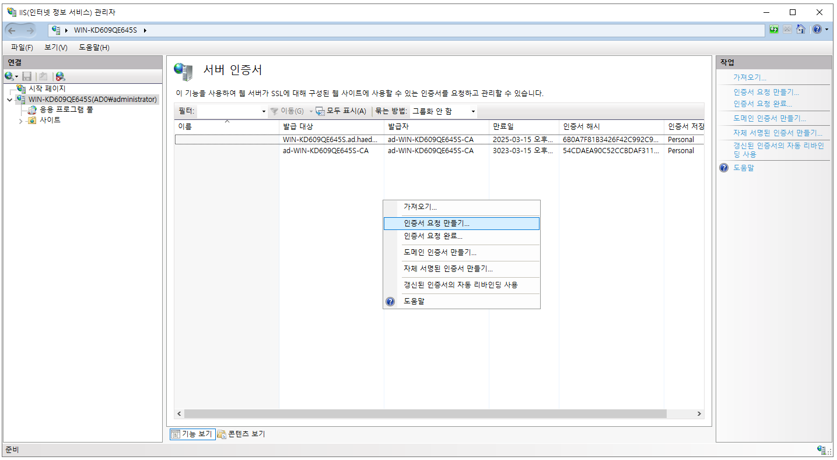837x460 pixels.
Task: Sort by 인증서 해시 column header
Action: [611, 126]
